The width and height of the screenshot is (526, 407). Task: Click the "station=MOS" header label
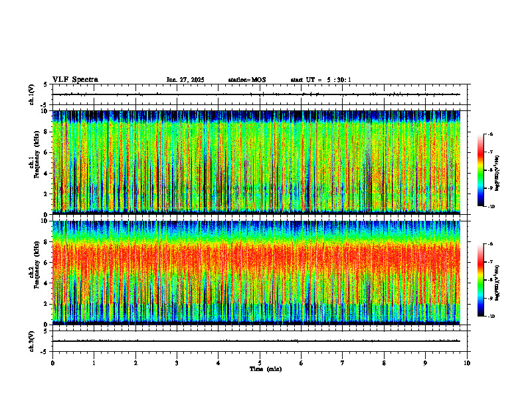[247, 80]
